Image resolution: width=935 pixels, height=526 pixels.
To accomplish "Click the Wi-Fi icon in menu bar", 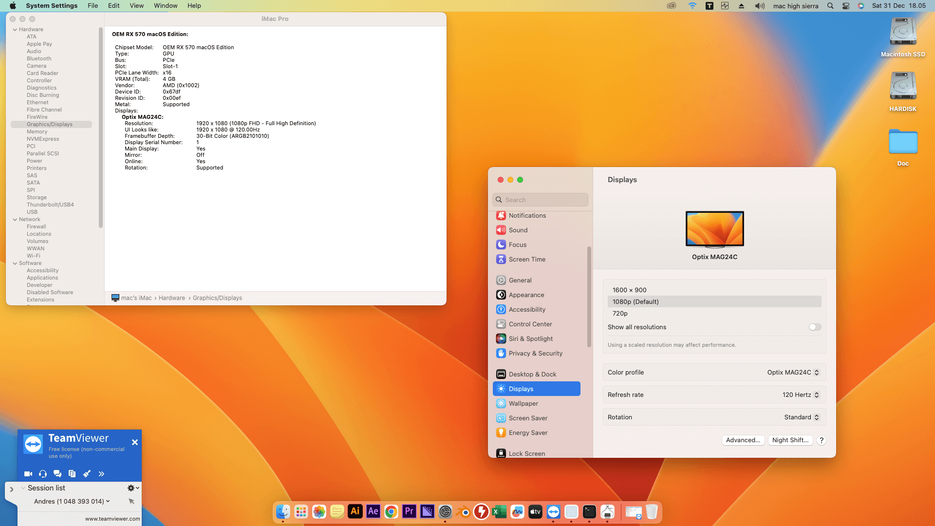I will coord(692,6).
